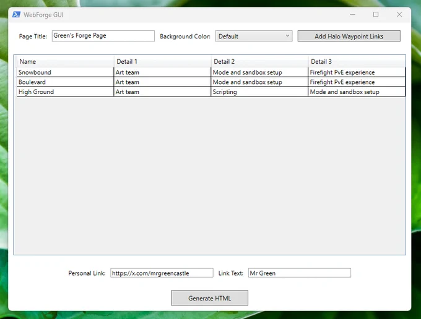Edit the Link Text field
Screen dimensions: 421x319
(x=300, y=273)
